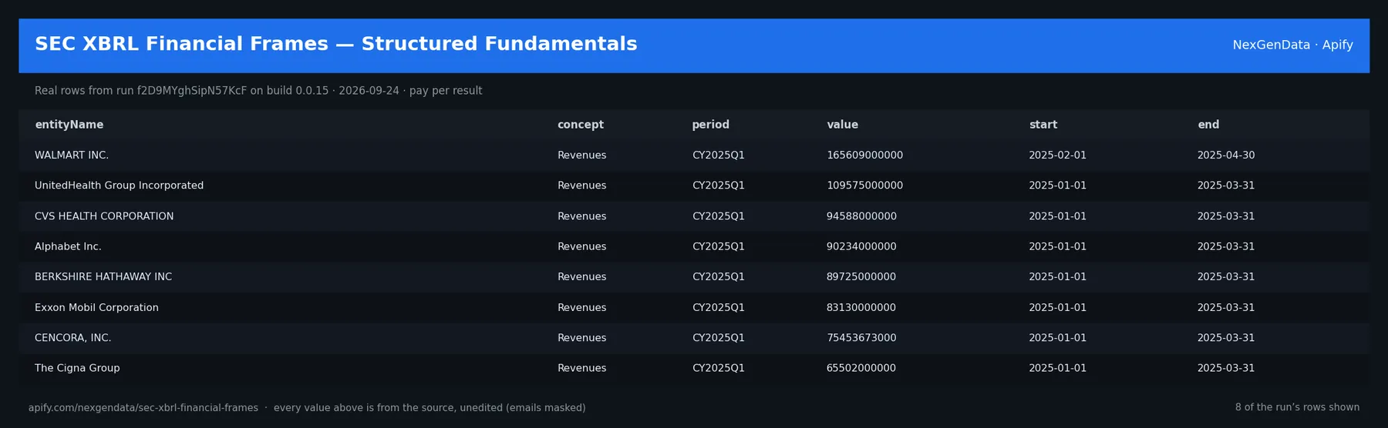Click the end column header

pyautogui.click(x=1208, y=125)
